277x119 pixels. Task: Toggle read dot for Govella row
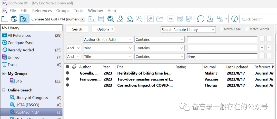click(x=67, y=73)
